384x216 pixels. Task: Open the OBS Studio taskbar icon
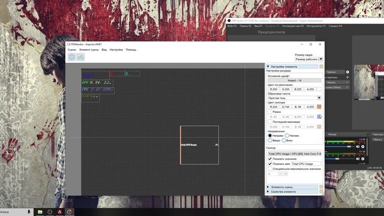tap(50, 212)
